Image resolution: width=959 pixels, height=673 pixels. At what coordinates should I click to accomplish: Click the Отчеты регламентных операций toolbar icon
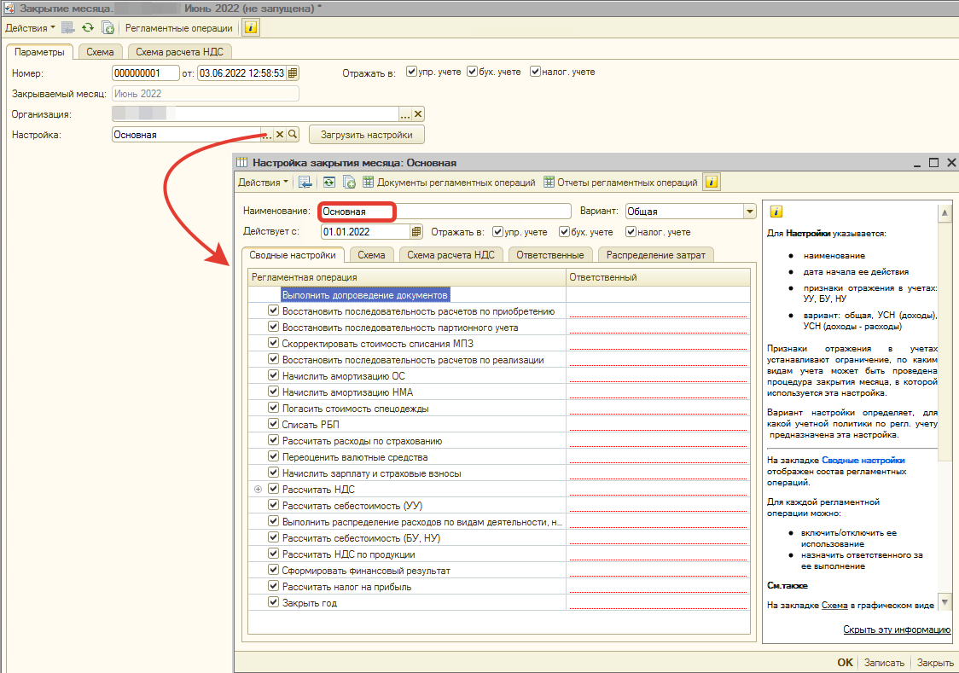[x=549, y=182]
